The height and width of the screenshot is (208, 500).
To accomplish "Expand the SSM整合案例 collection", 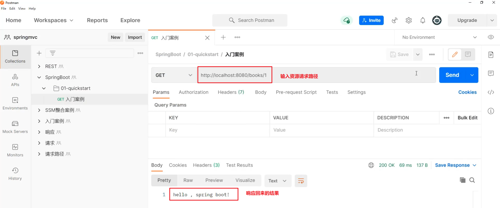I will click(39, 110).
